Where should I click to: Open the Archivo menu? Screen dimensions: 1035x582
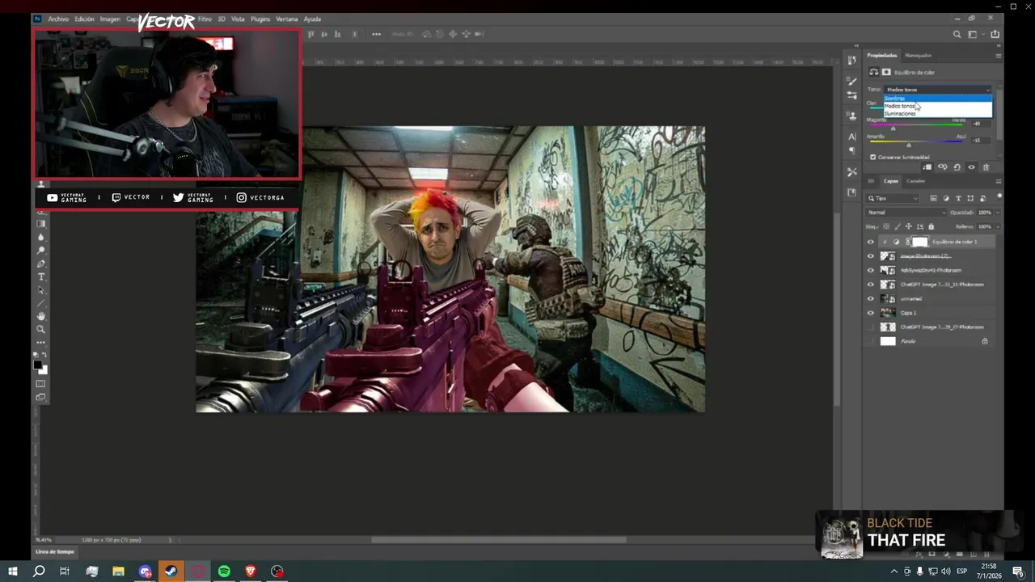58,19
